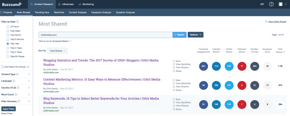Click the 91 Facebook Engagements circle
Viewport: 290px width, 116px height.
coord(204,104)
